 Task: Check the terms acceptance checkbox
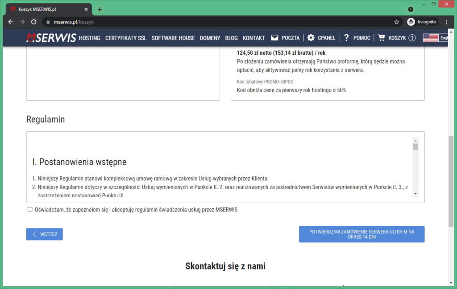coord(30,209)
